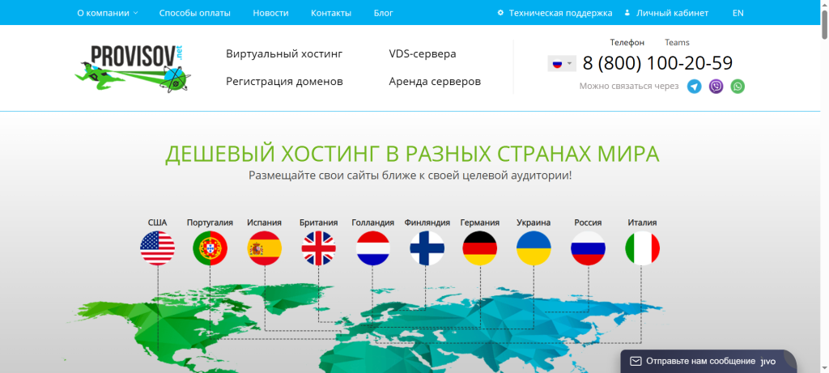This screenshot has width=829, height=373.
Task: Click the Италия country label
Action: coord(642,223)
